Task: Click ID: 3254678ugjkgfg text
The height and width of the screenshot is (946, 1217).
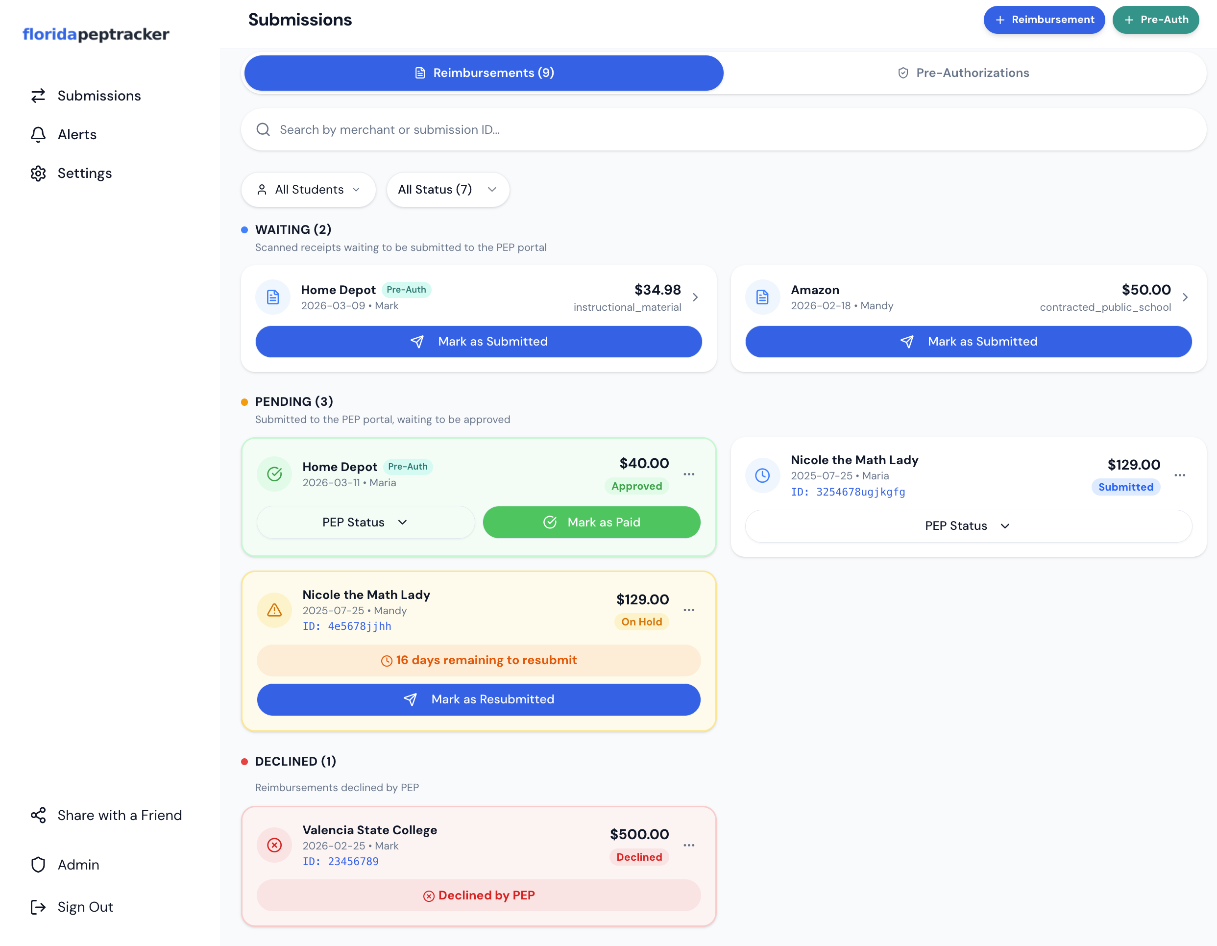Action: pyautogui.click(x=848, y=492)
